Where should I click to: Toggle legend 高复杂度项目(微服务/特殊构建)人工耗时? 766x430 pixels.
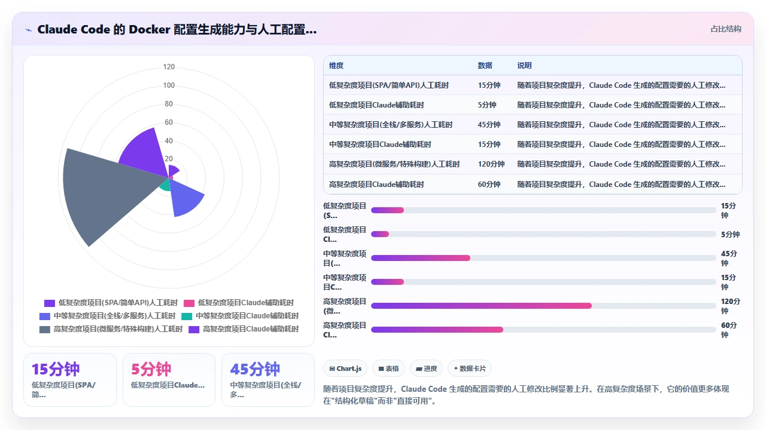(x=111, y=329)
